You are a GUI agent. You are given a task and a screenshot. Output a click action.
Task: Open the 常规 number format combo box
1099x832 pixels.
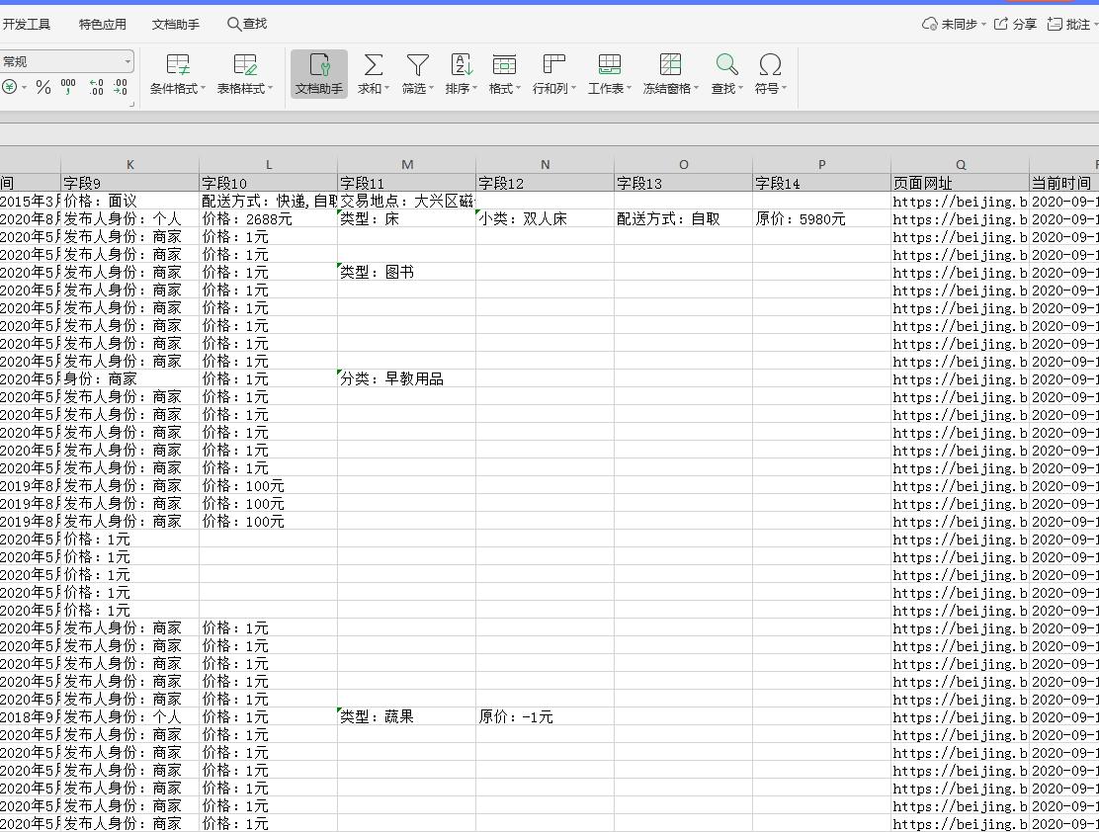point(67,60)
